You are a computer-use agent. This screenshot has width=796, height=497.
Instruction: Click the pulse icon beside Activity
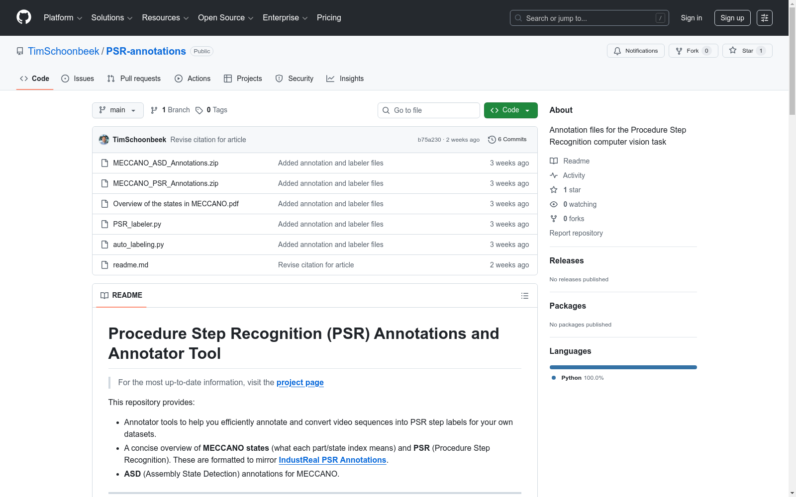pyautogui.click(x=554, y=175)
